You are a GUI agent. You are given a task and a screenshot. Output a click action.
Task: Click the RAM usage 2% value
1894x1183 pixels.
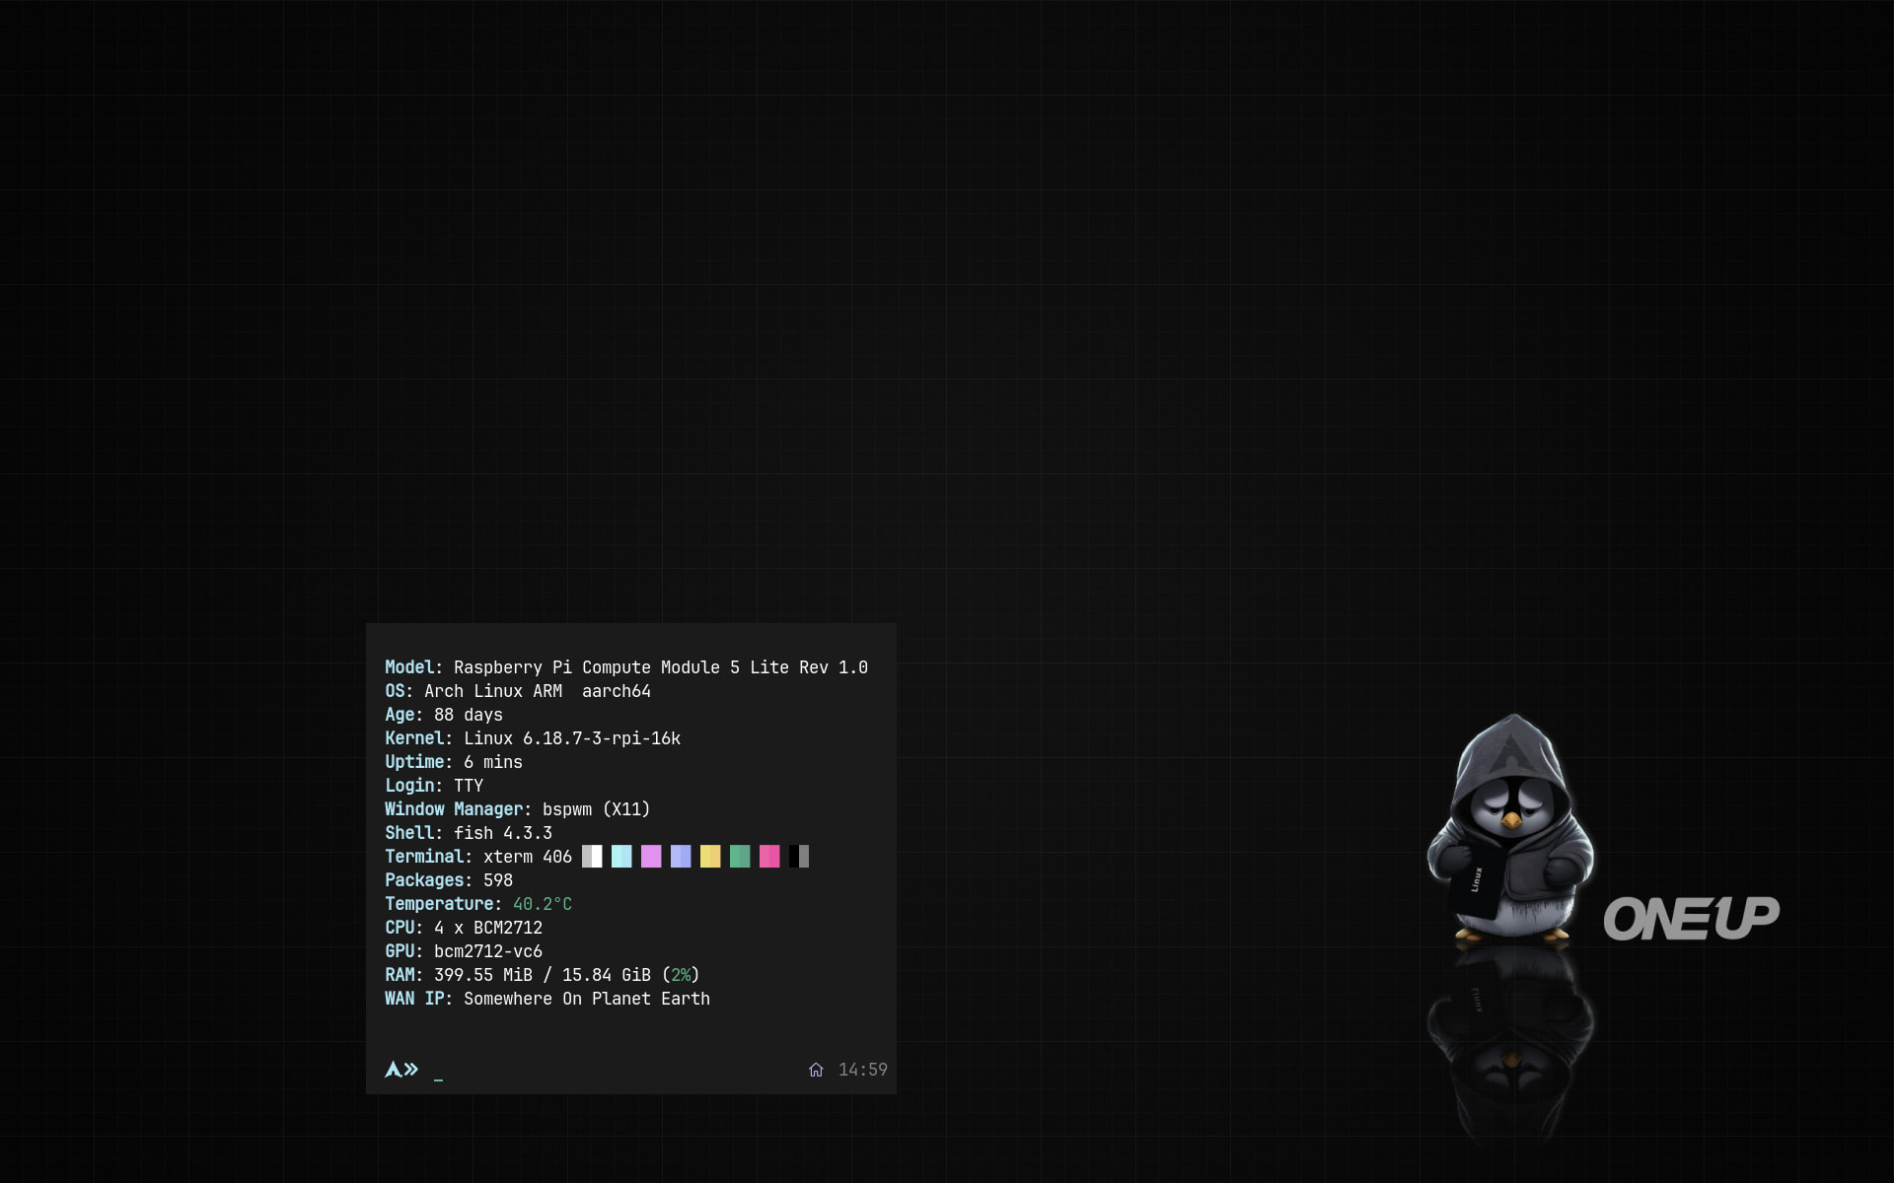(681, 975)
